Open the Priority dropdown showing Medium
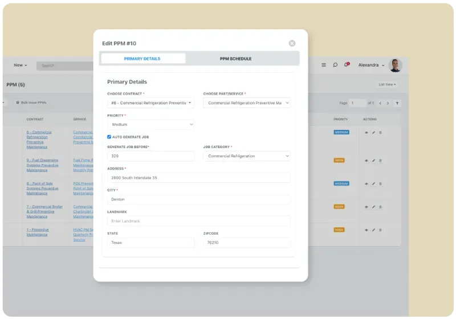 (x=150, y=124)
